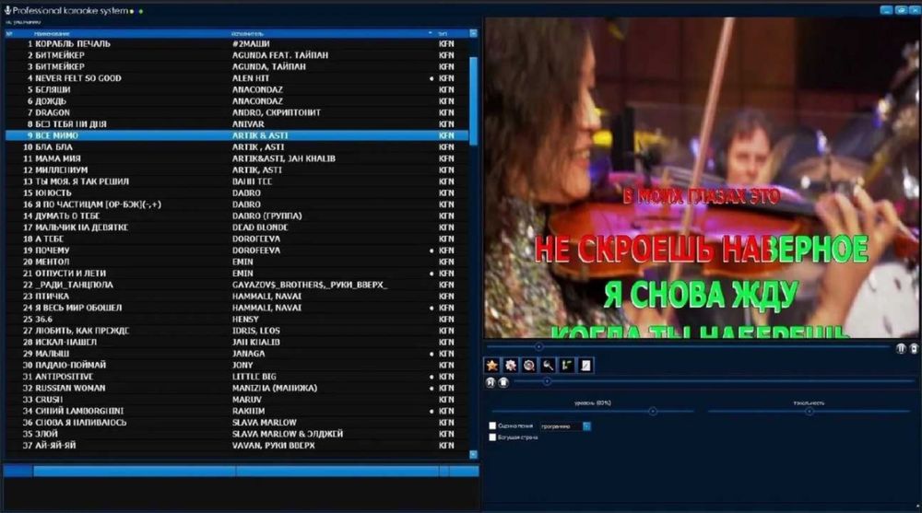The width and height of the screenshot is (922, 513).
Task: Select song 'RUSSIAN WOMAN'
Action: [x=71, y=388]
